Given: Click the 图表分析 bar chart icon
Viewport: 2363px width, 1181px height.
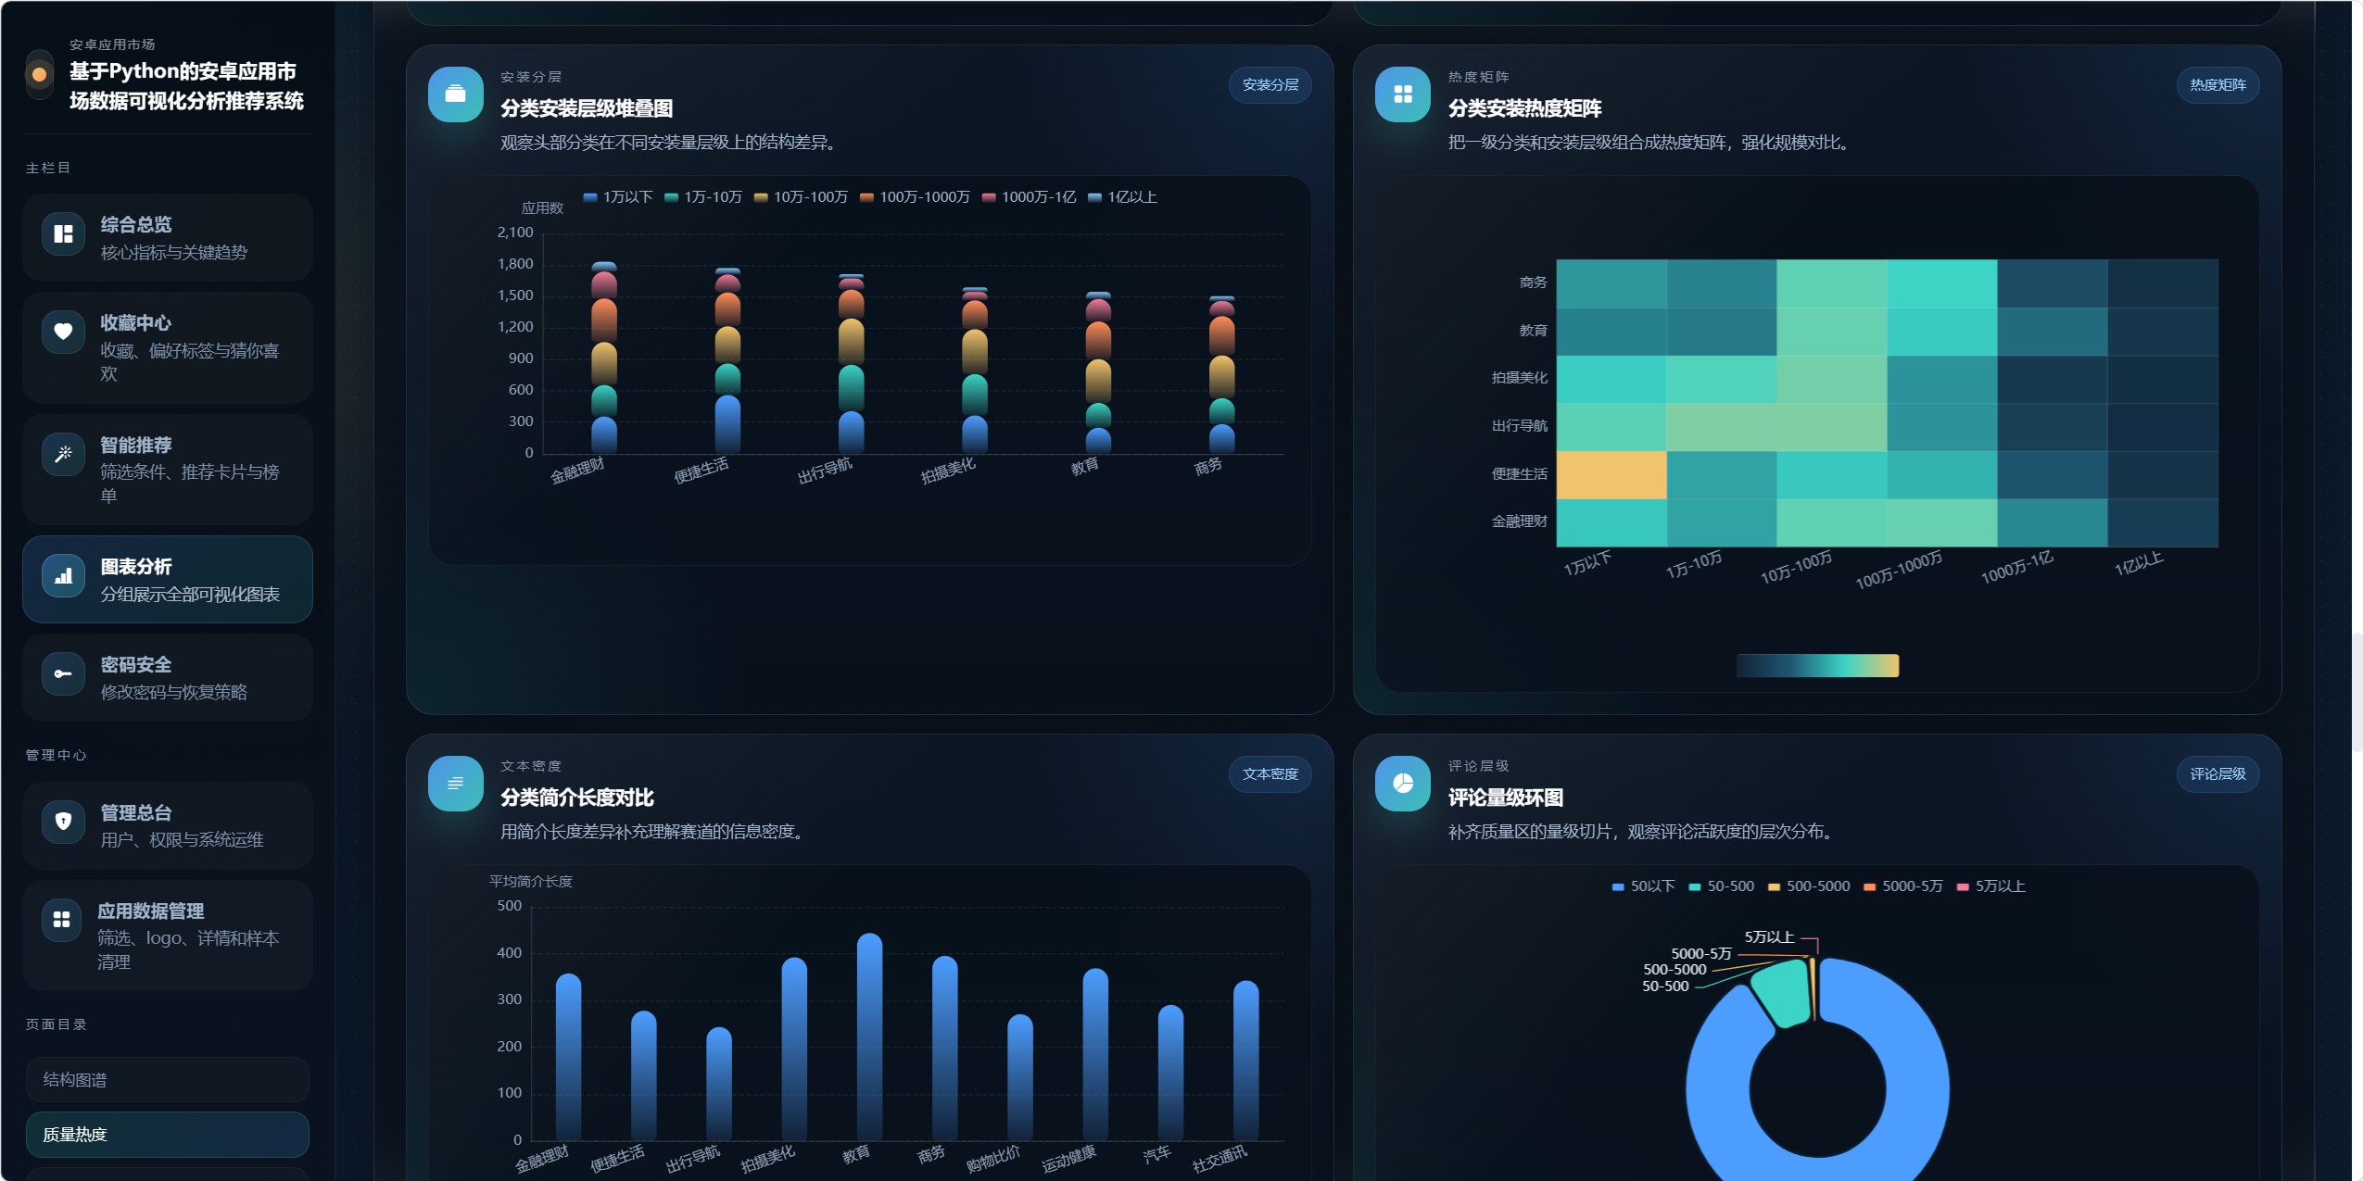Looking at the screenshot, I should click(x=63, y=575).
